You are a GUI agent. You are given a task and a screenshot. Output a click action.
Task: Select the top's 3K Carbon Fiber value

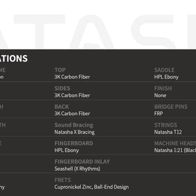point(72,77)
